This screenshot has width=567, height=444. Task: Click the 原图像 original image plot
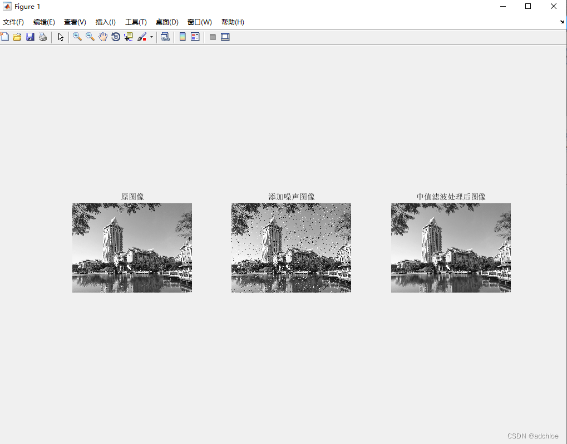(x=132, y=248)
